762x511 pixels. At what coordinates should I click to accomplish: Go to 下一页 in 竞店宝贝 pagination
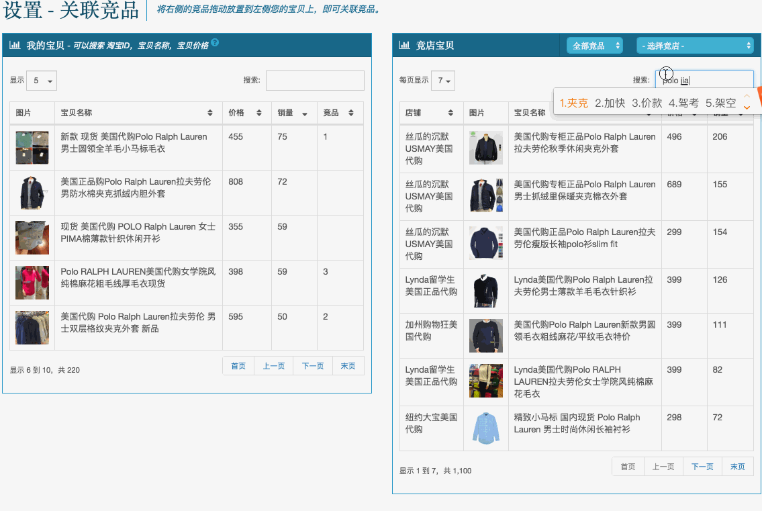point(703,467)
